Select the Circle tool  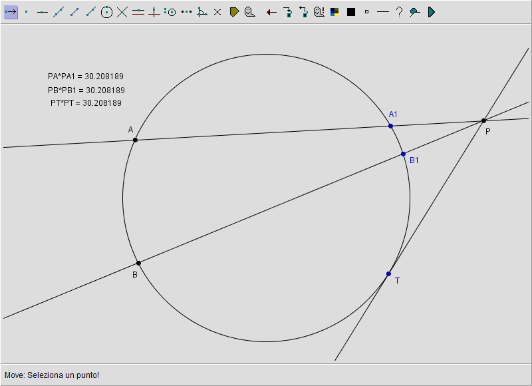[106, 12]
